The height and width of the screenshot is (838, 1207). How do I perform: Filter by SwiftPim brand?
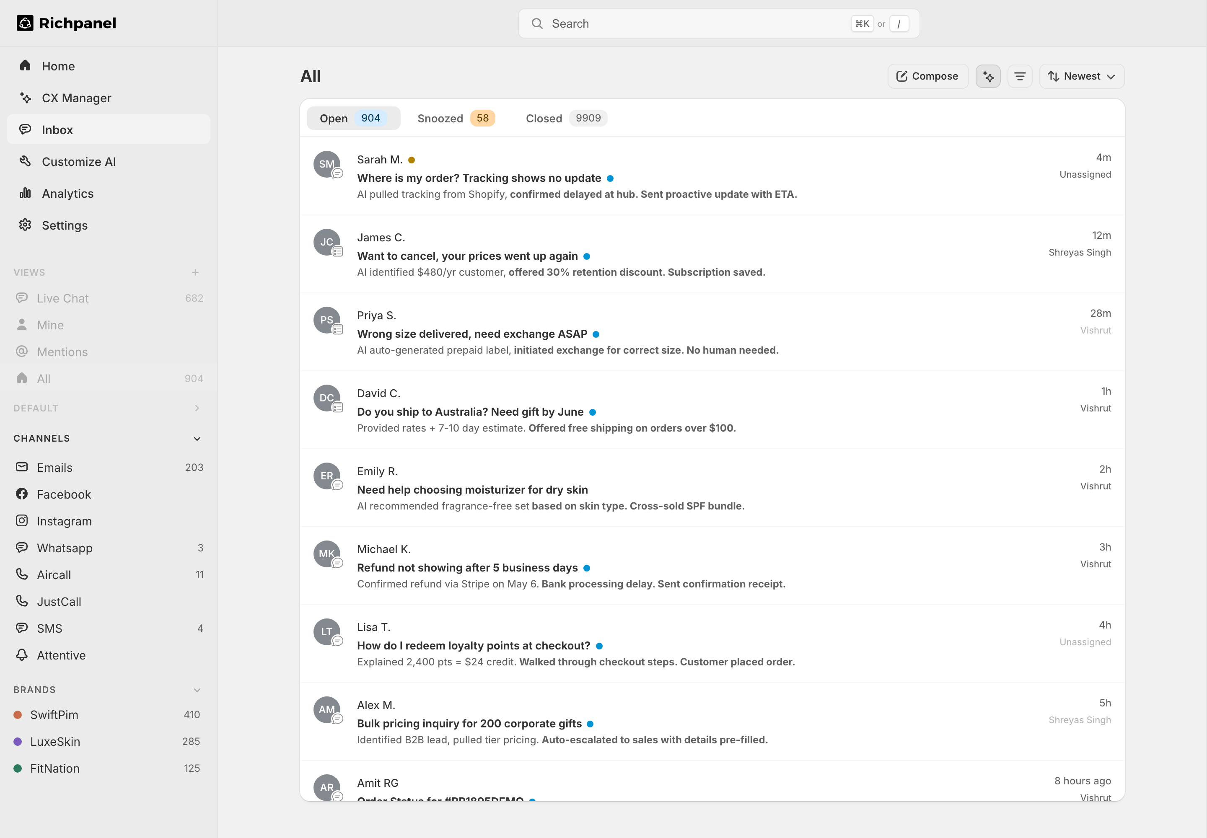pos(108,715)
